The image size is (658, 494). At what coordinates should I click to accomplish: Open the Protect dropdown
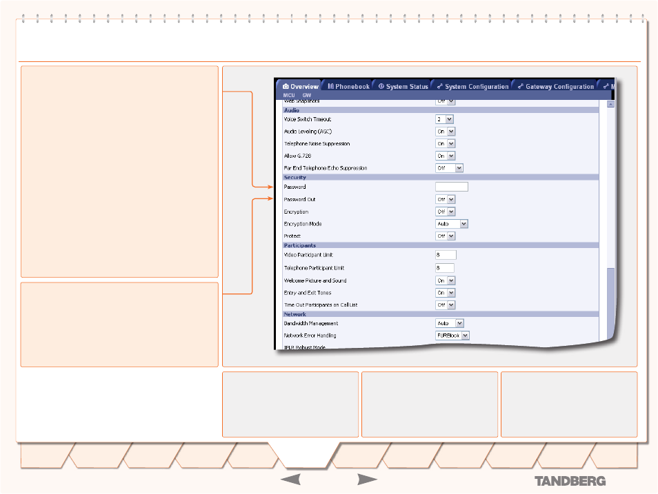(x=446, y=236)
